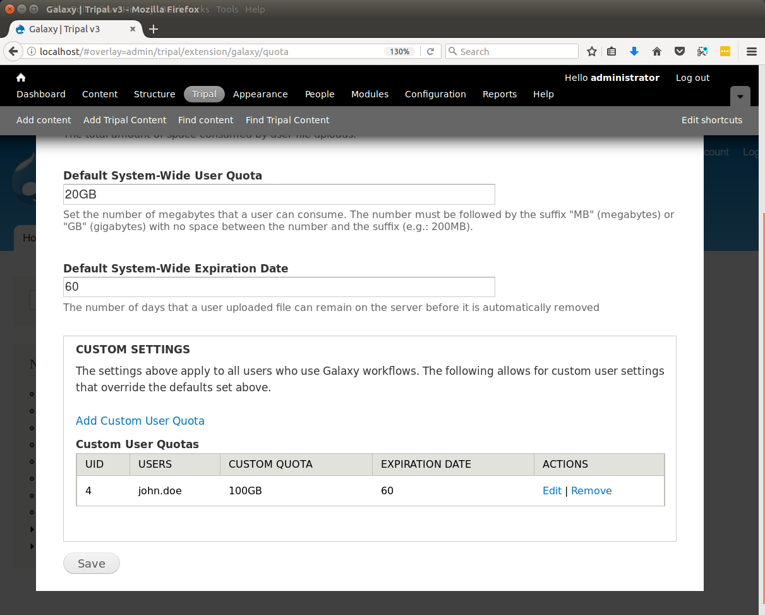This screenshot has width=765, height=615.
Task: Click the Add Custom User Quota link
Action: click(140, 421)
